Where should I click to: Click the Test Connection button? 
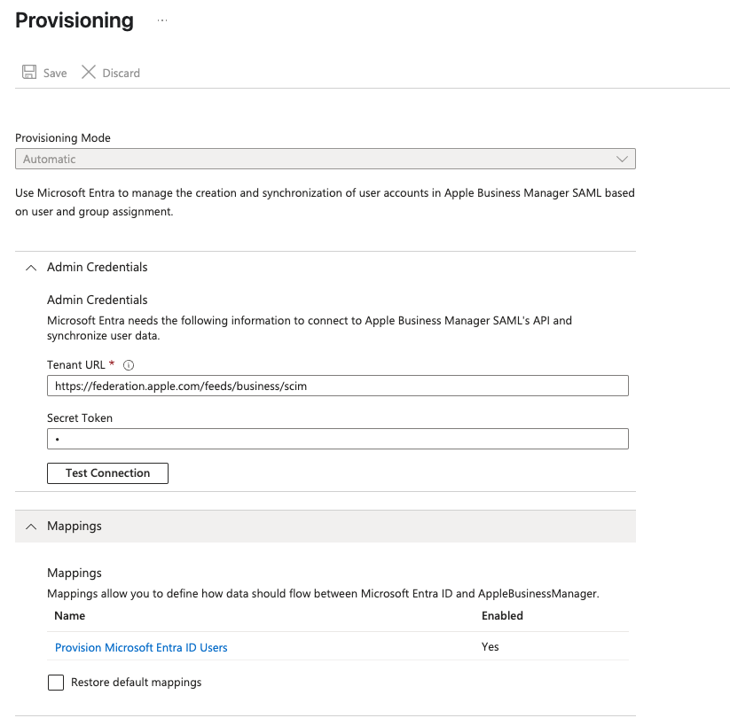tap(107, 473)
